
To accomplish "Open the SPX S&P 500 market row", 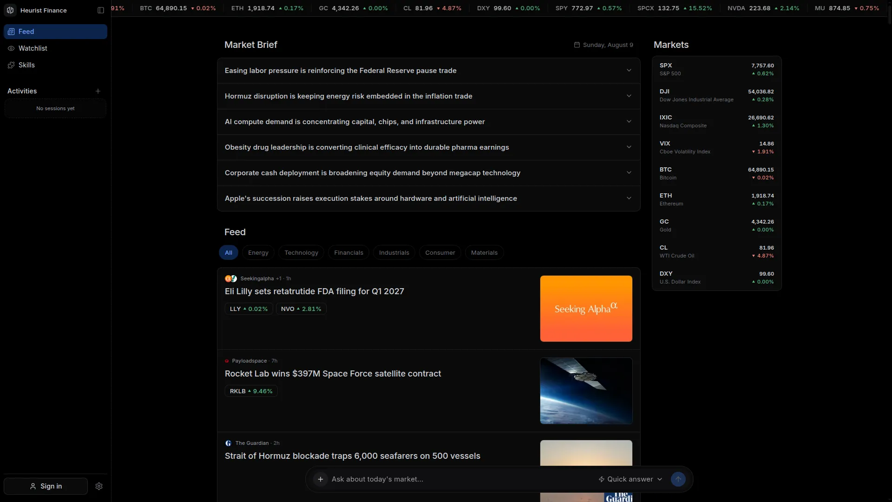I will click(x=717, y=69).
